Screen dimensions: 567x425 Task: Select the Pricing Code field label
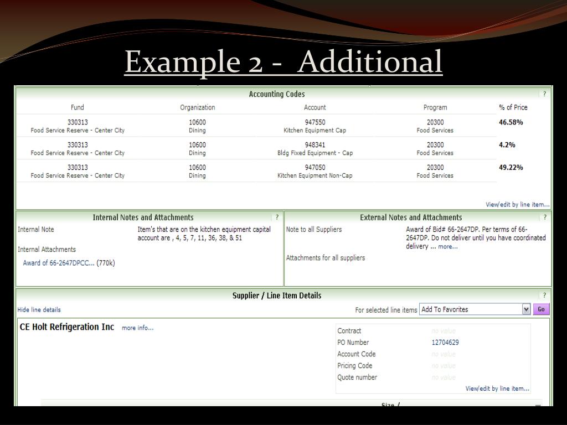[354, 366]
